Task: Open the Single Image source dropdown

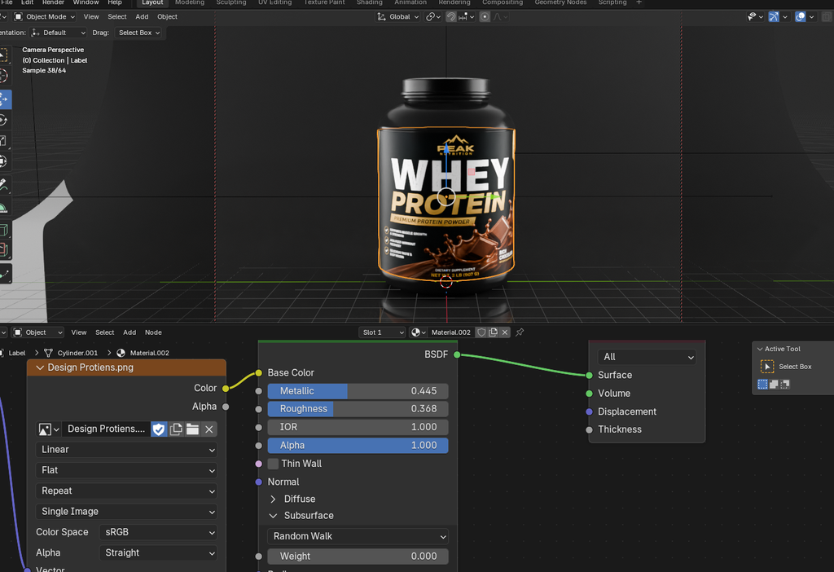Action: pos(126,512)
